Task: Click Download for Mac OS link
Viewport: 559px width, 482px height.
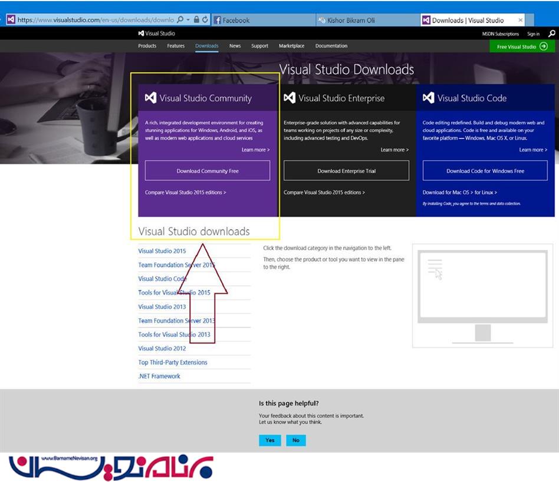Action: (x=448, y=192)
